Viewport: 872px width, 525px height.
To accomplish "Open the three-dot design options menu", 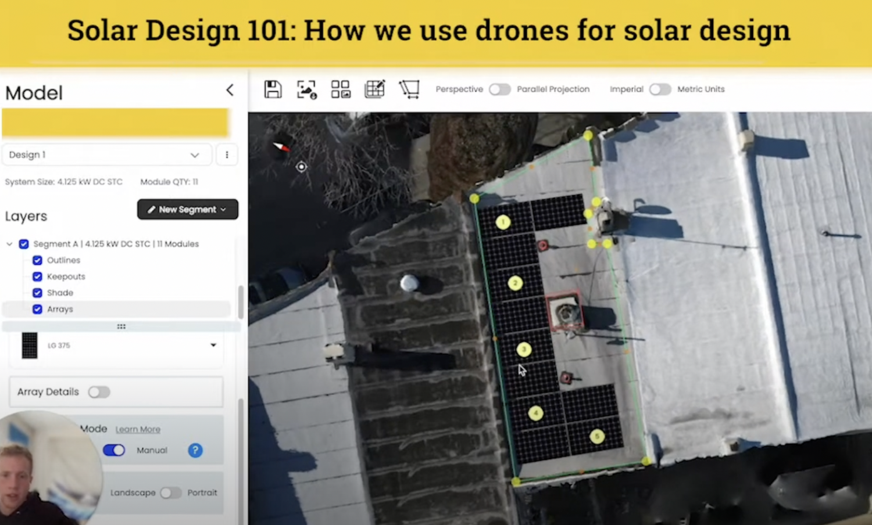I will [x=227, y=155].
